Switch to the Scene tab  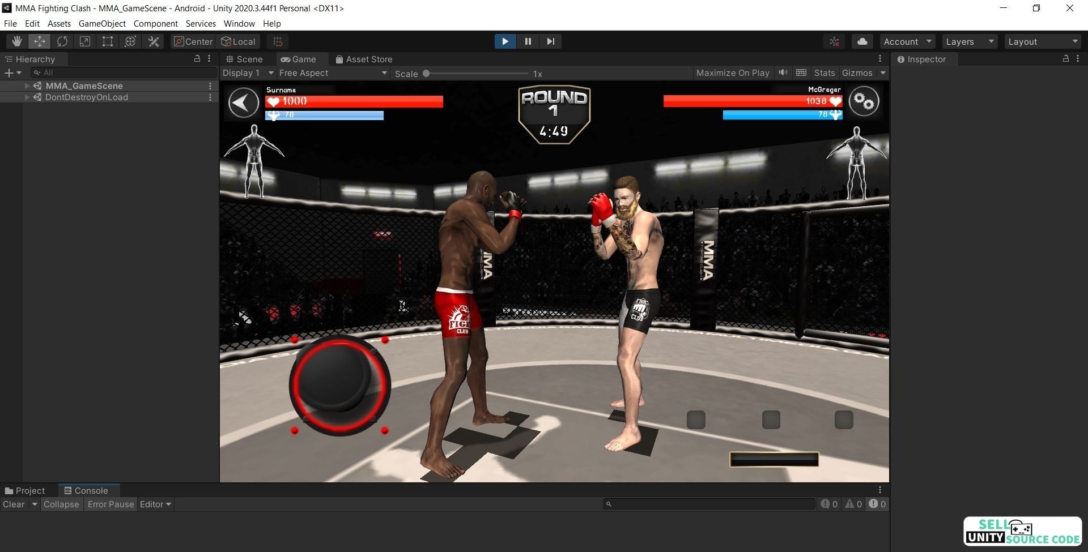click(244, 59)
